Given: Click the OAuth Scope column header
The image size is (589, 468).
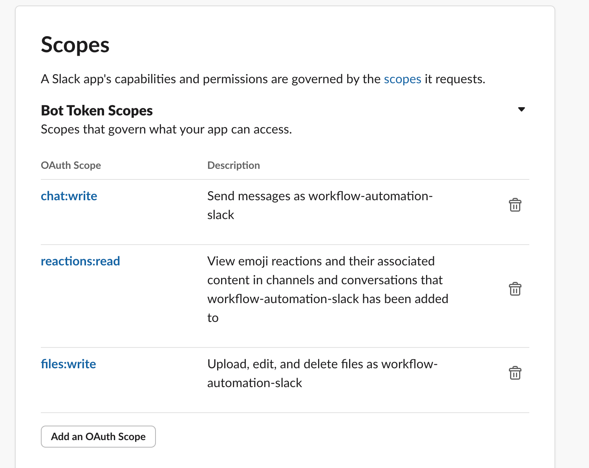Looking at the screenshot, I should 71,165.
